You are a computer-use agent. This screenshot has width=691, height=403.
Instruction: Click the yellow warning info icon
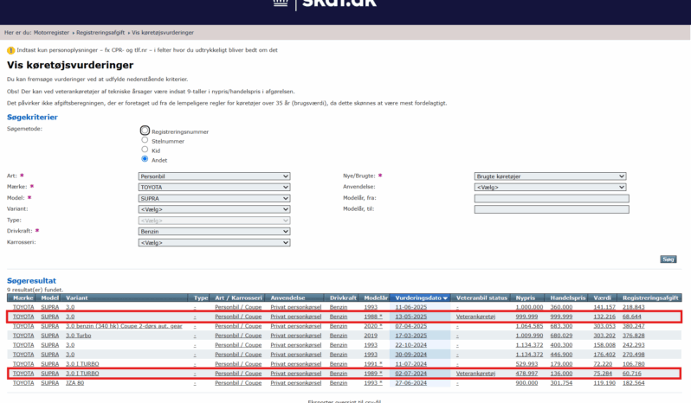coord(10,50)
